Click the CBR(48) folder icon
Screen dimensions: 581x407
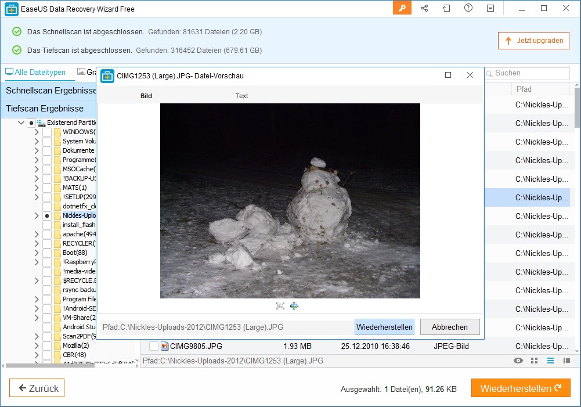[57, 355]
